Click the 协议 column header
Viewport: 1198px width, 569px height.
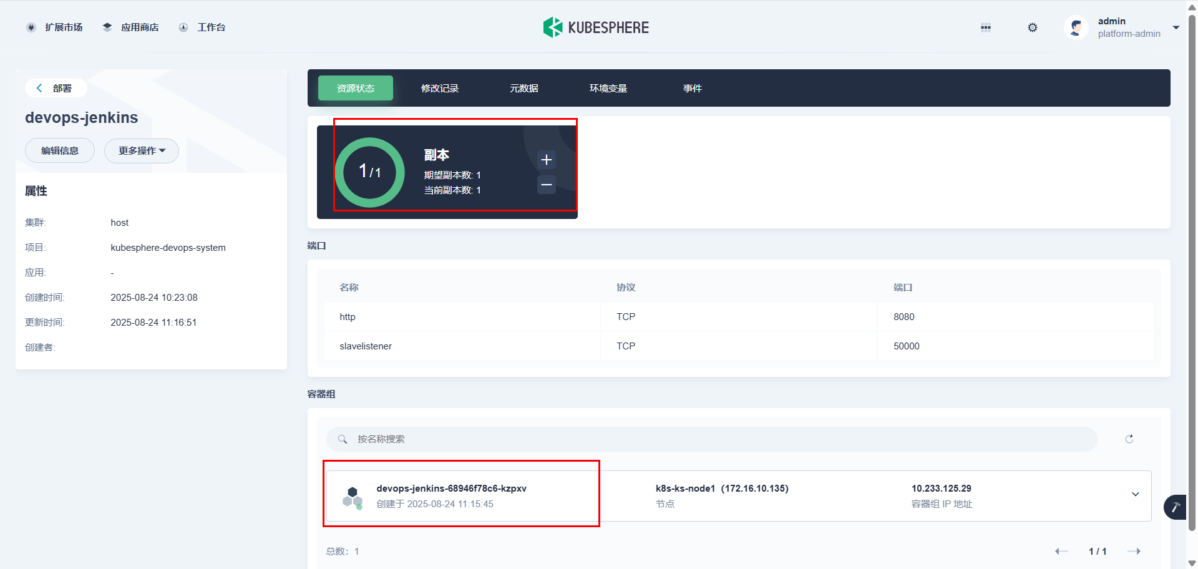pyautogui.click(x=626, y=288)
